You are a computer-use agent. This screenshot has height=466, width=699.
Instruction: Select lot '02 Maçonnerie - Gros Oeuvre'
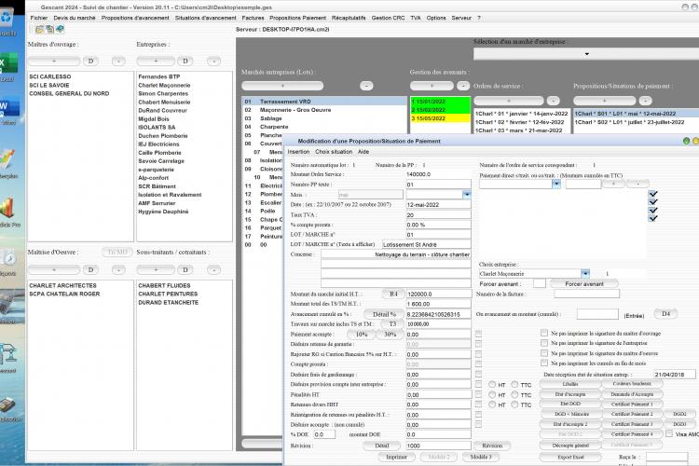click(324, 110)
